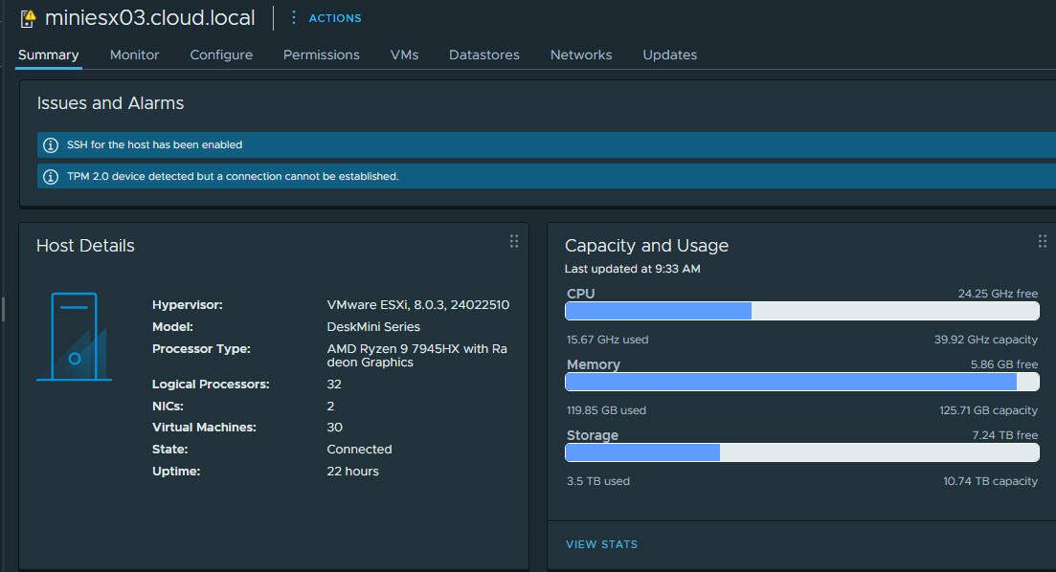Image resolution: width=1056 pixels, height=572 pixels.
Task: Click the Hypervisor label
Action: (x=188, y=305)
